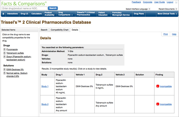Viewport: 179px width, 117px height.
Task: Remove Zosyn with its X icon
Action: pyautogui.click(x=4, y=56)
